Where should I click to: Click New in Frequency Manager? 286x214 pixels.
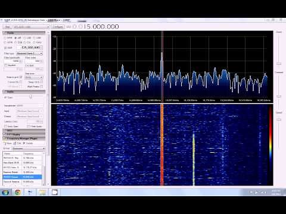[8, 143]
